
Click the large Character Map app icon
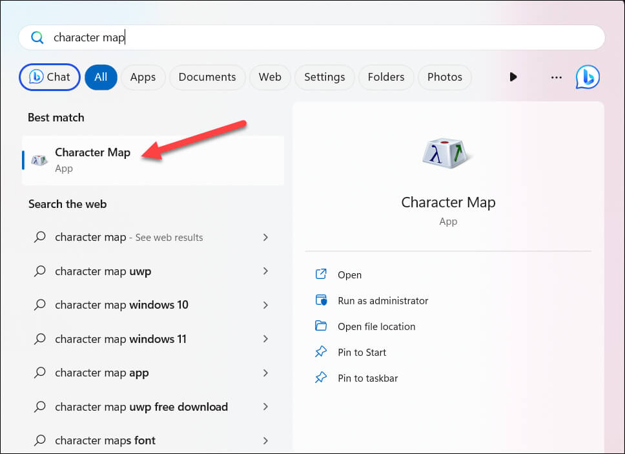447,154
